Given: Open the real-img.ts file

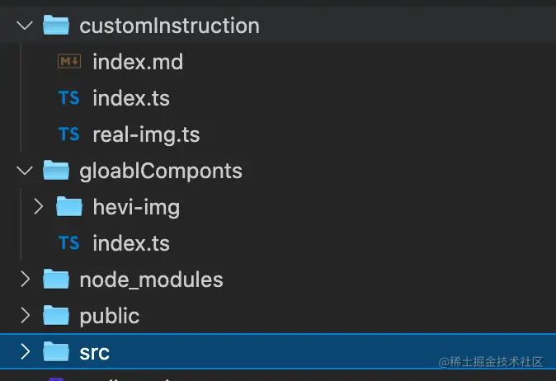Looking at the screenshot, I should [x=146, y=134].
